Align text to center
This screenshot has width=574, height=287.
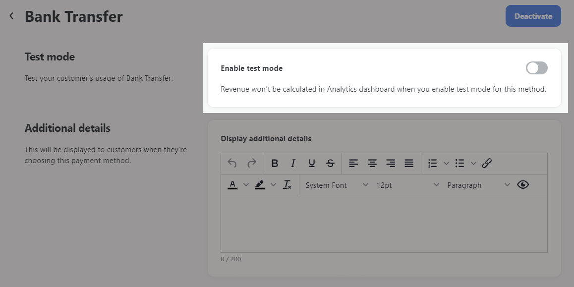372,163
